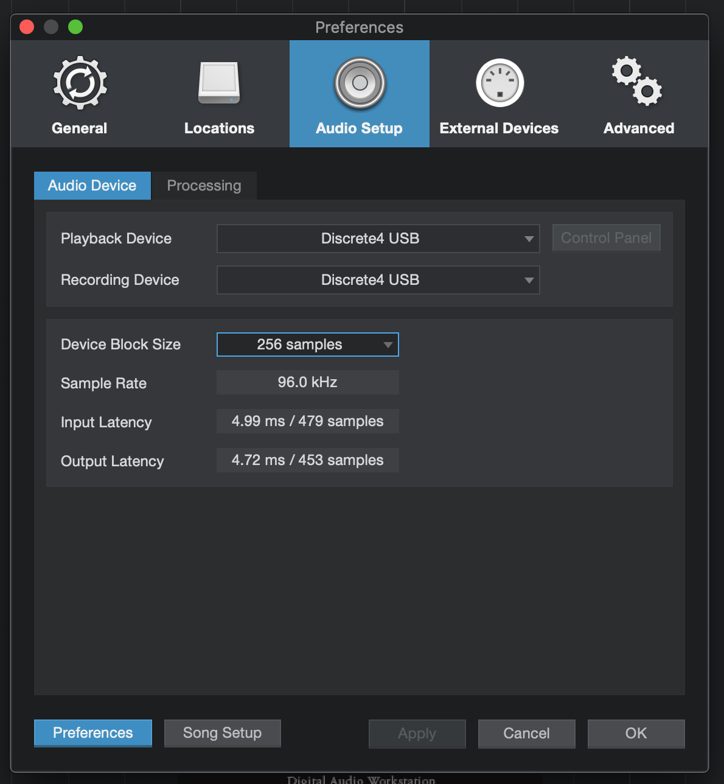Click the Sample Rate value field
The image size is (724, 784).
[x=308, y=382]
